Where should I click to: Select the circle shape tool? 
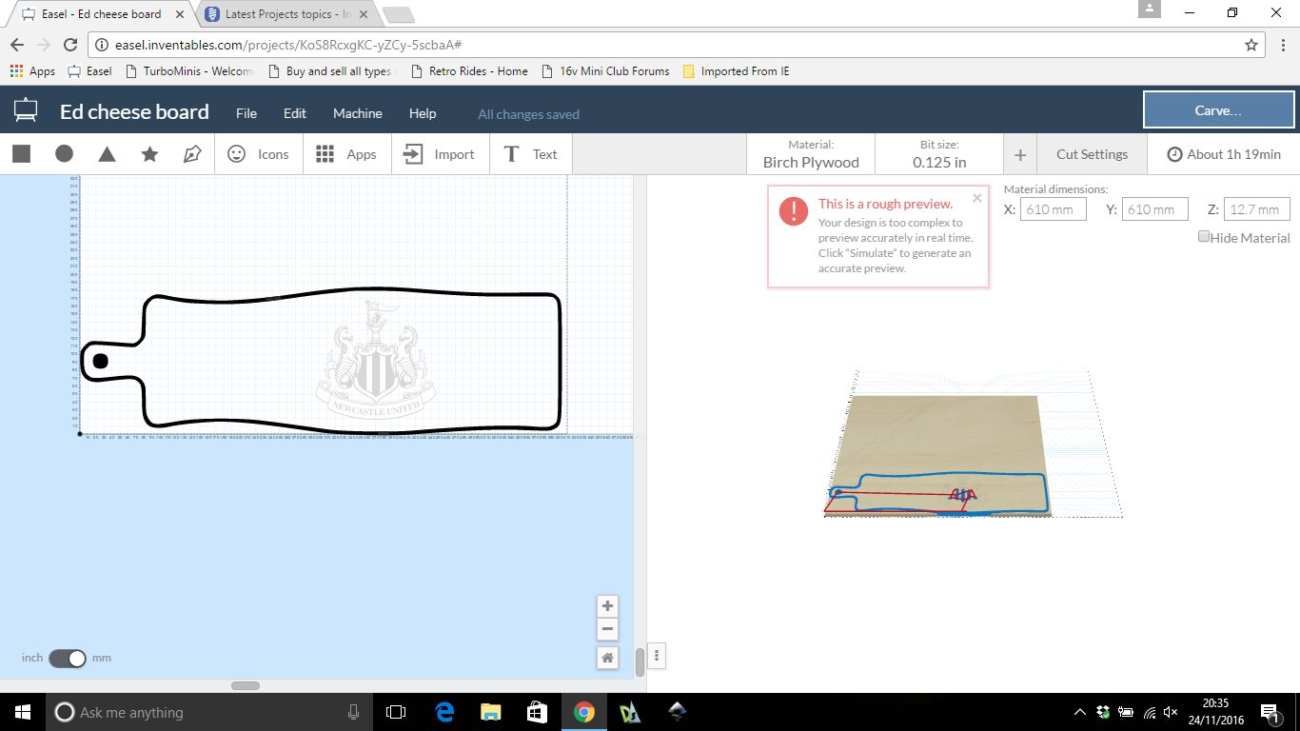tap(64, 154)
